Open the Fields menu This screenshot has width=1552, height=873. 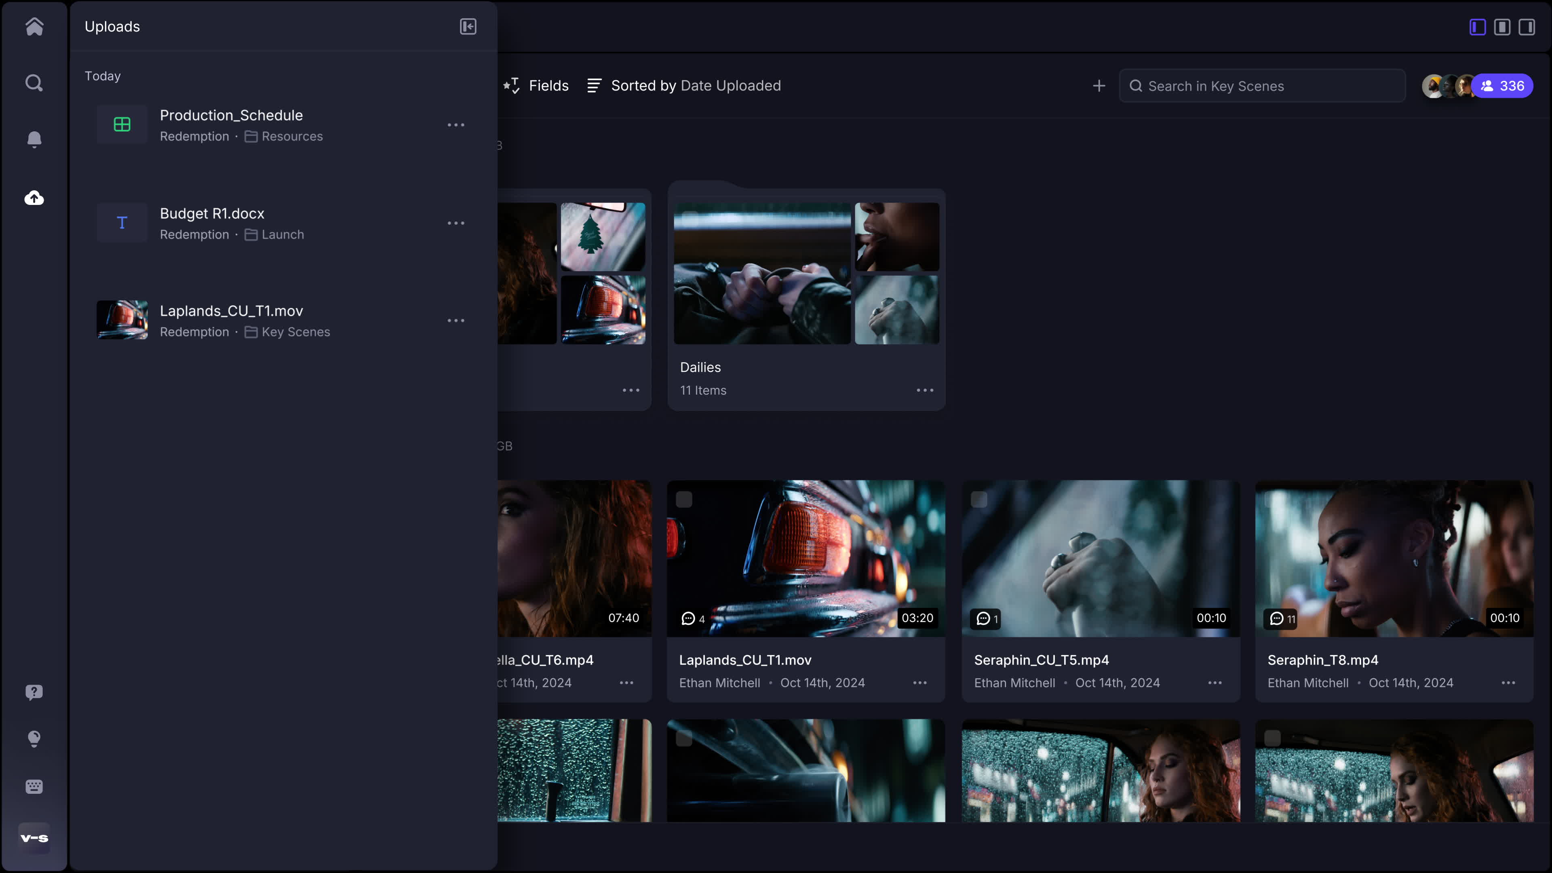(536, 86)
